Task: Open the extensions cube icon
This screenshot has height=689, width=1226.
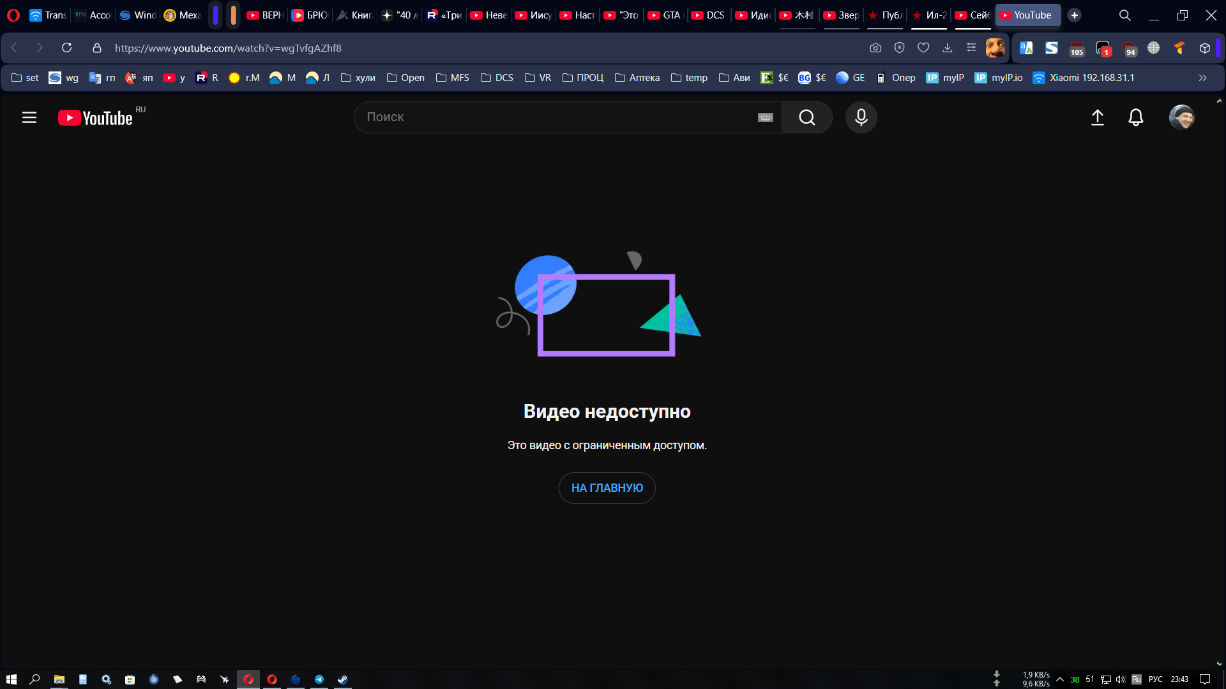Action: [x=1205, y=48]
